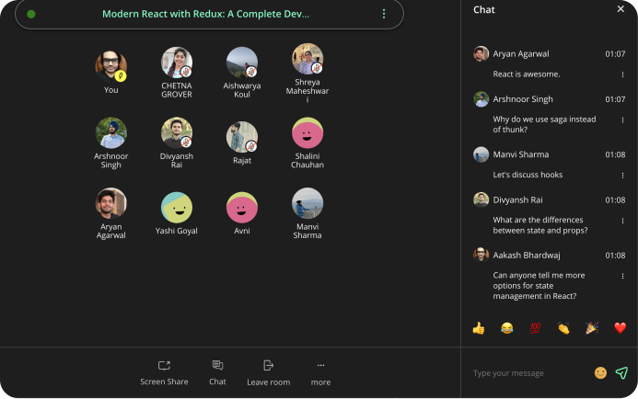The height and width of the screenshot is (399, 638).
Task: Click 'What are the differences' message
Action: coord(540,225)
